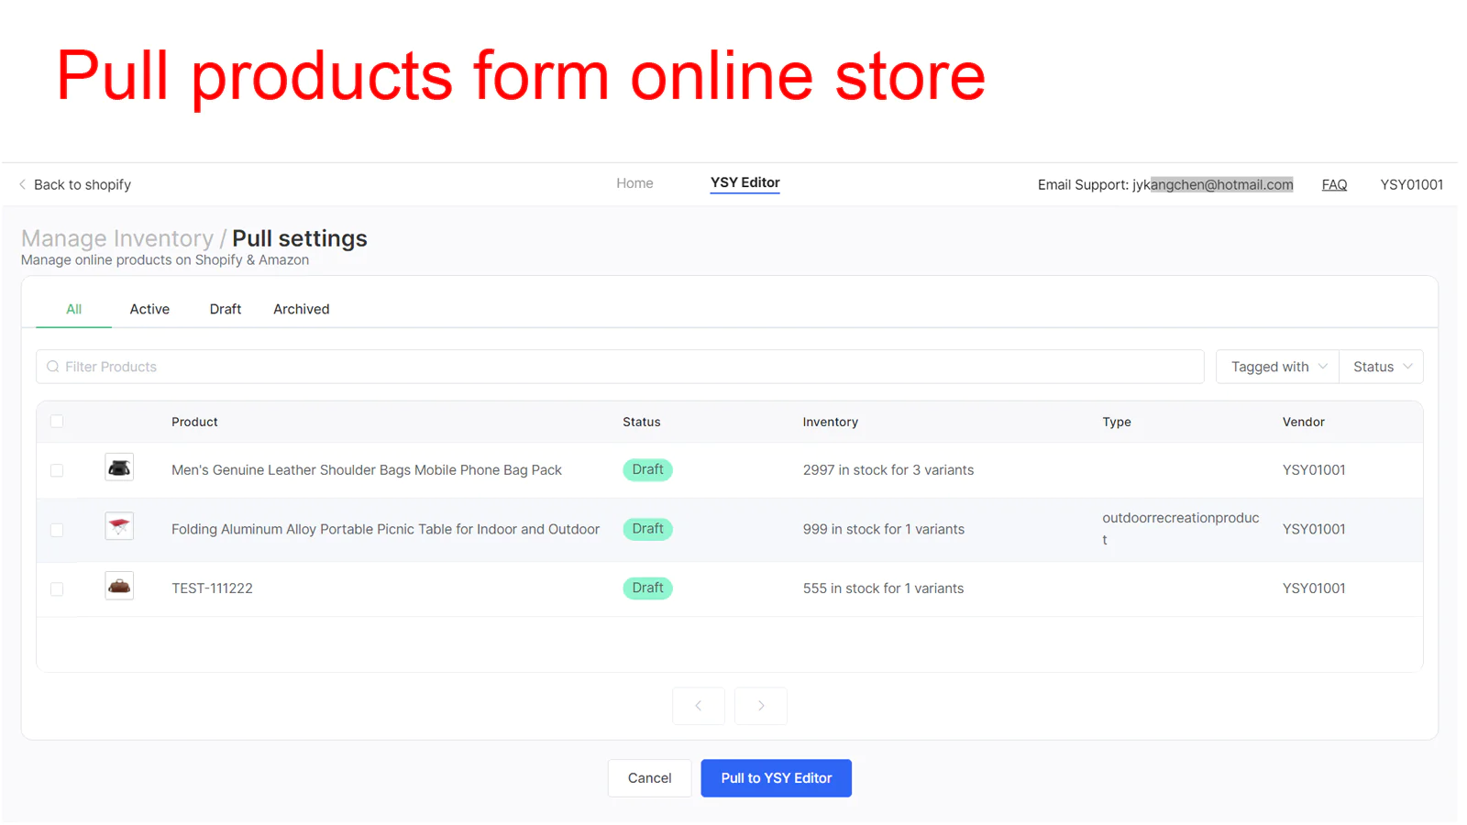Show the Archived products tab
The height and width of the screenshot is (825, 1467).
click(x=301, y=310)
